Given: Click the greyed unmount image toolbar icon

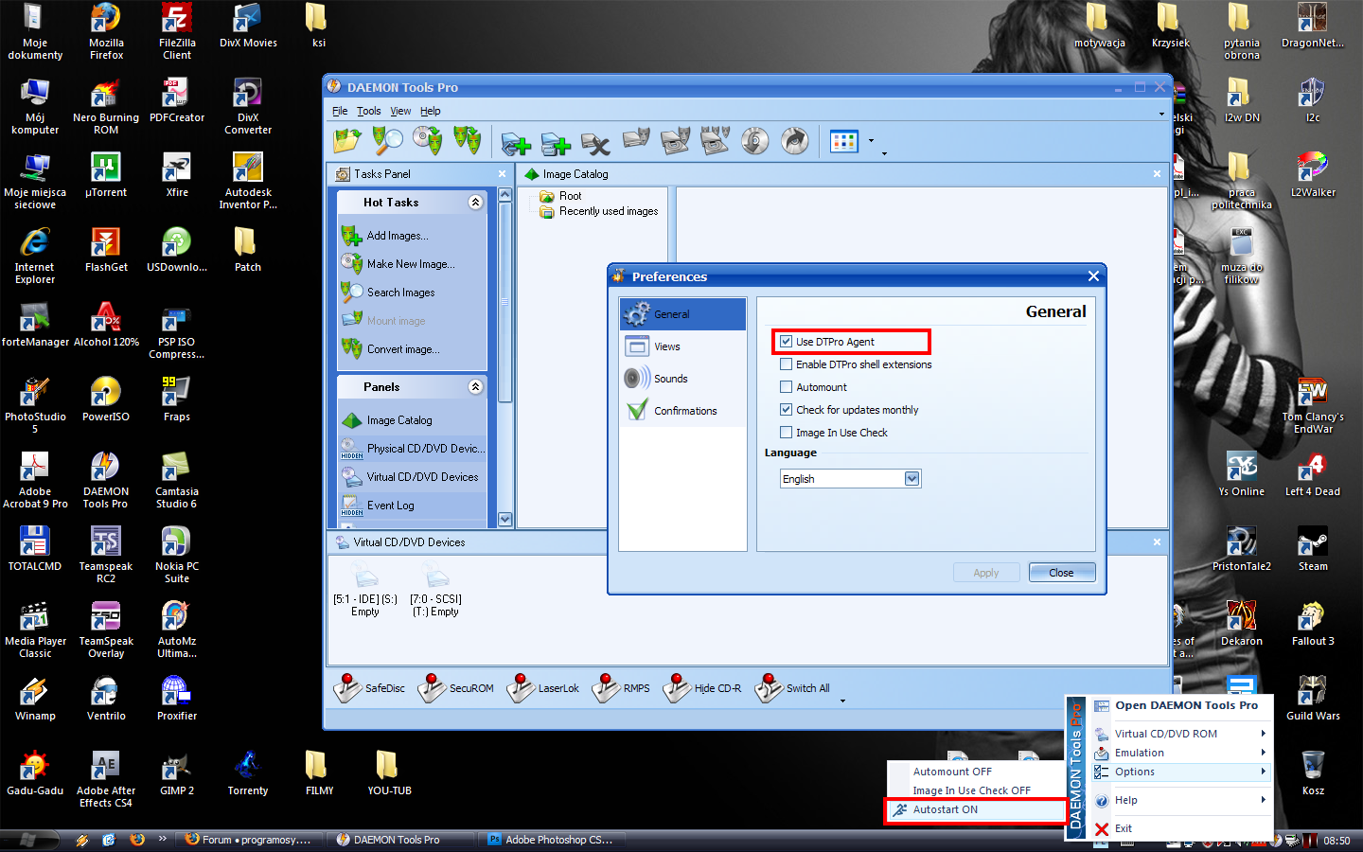Looking at the screenshot, I should click(675, 141).
